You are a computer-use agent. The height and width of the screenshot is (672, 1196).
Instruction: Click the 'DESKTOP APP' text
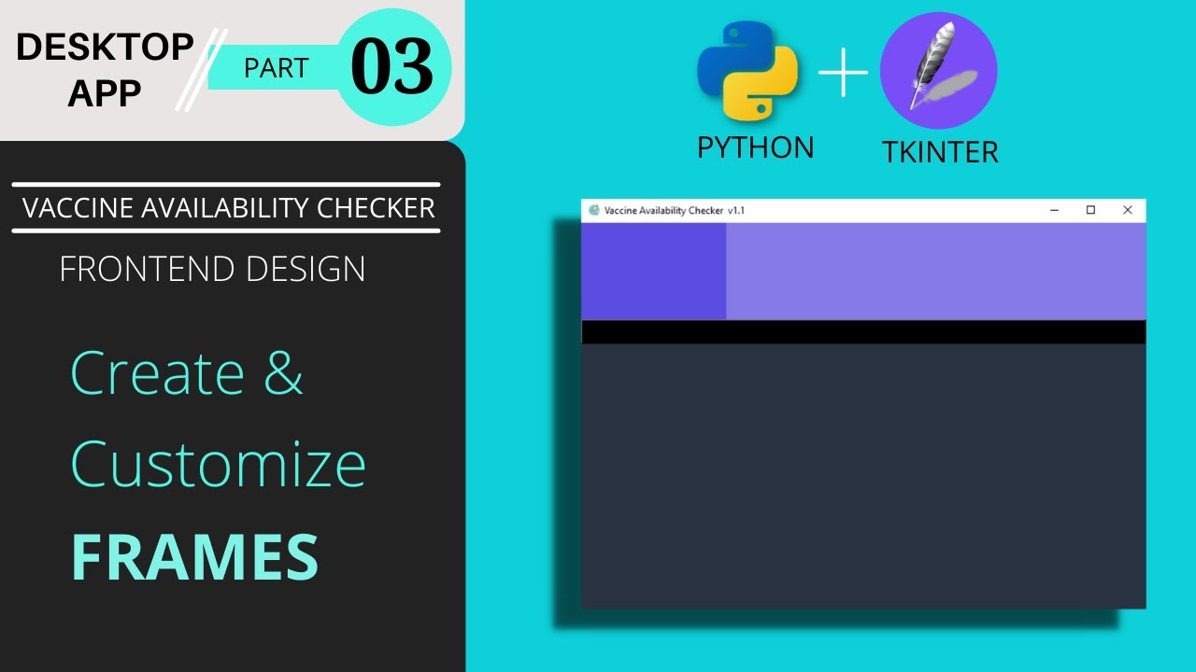[x=105, y=70]
